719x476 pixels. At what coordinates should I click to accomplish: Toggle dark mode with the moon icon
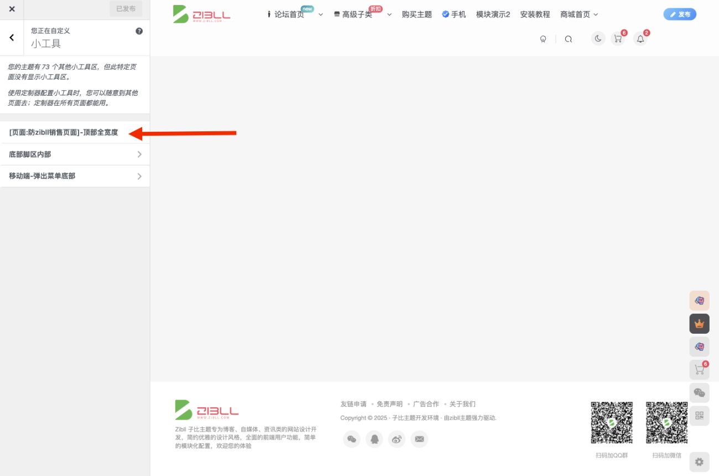(598, 39)
